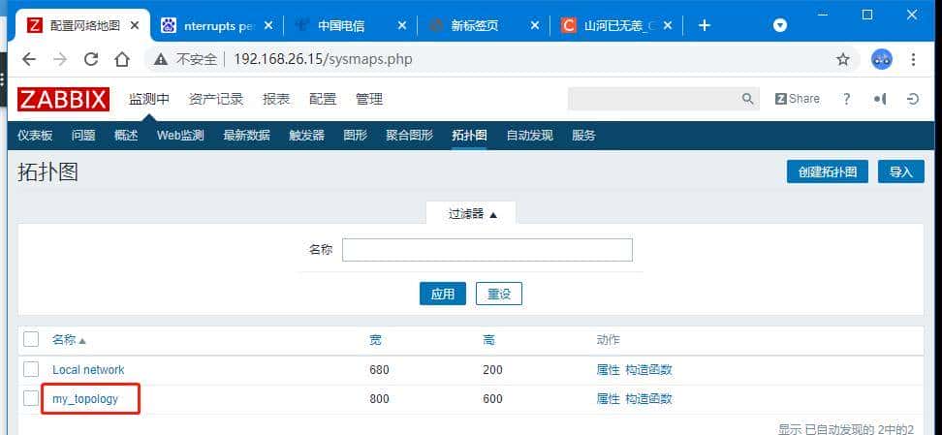
Task: Open the user profile icon in Zabbix
Action: (880, 99)
